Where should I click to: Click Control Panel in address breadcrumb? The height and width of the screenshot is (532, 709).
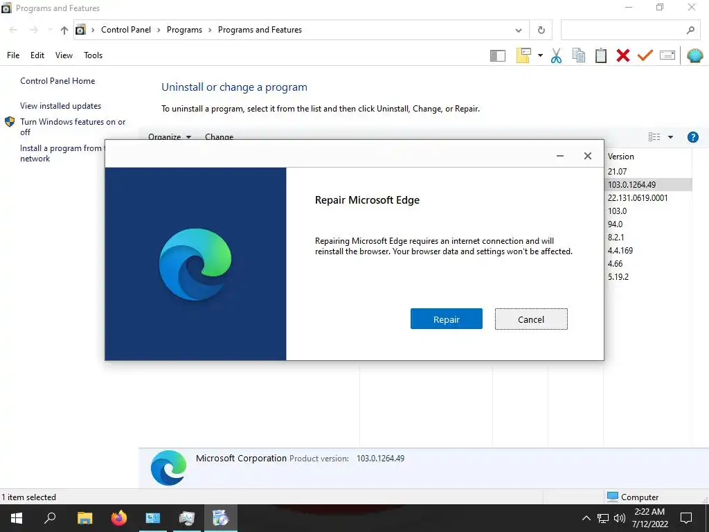click(x=126, y=30)
